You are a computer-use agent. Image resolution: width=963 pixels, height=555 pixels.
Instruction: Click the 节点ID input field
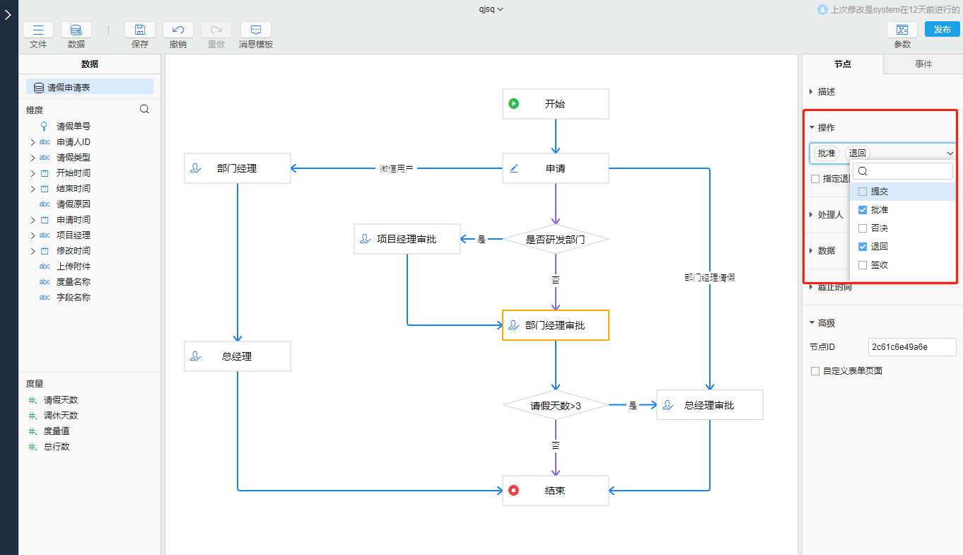(x=911, y=347)
